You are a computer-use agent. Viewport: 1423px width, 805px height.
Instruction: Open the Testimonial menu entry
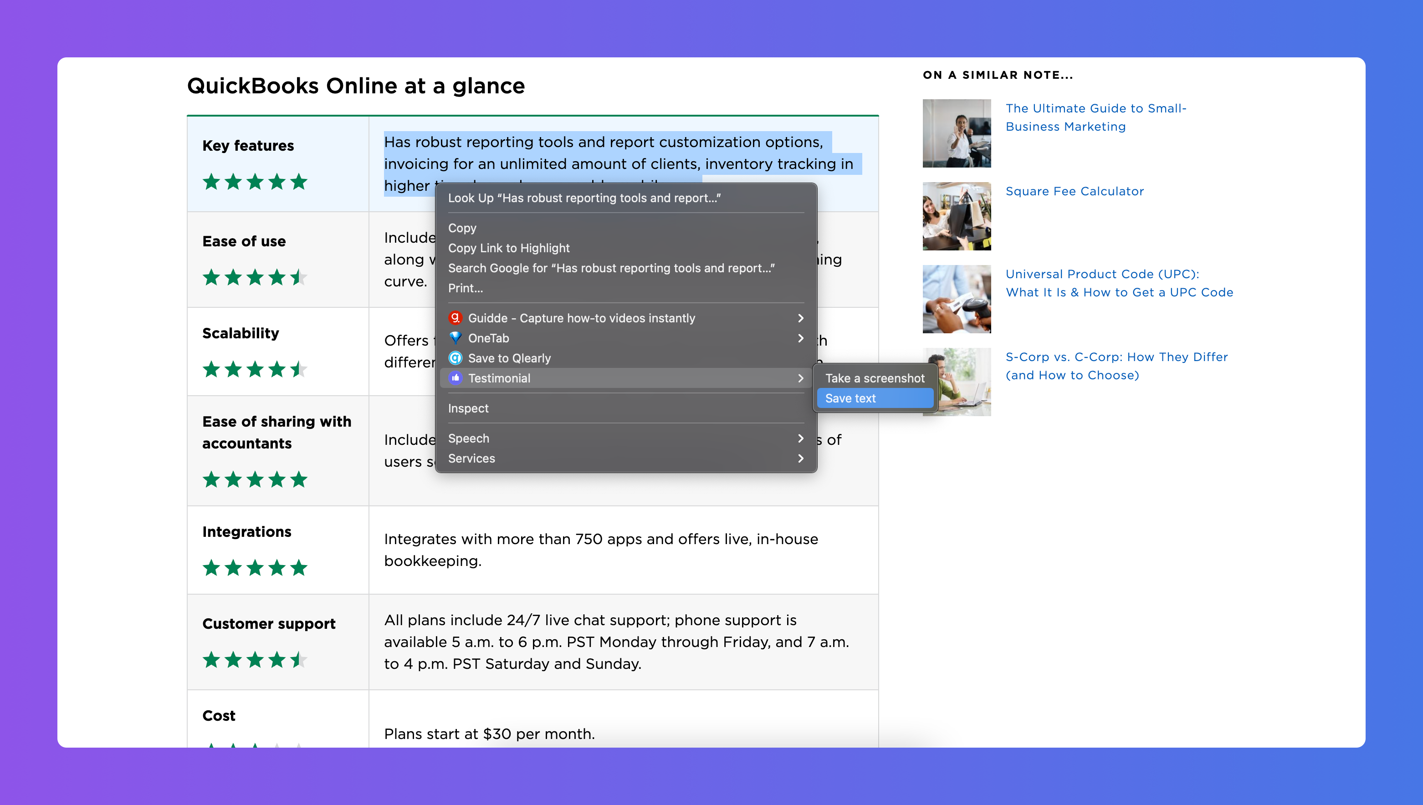coord(625,378)
